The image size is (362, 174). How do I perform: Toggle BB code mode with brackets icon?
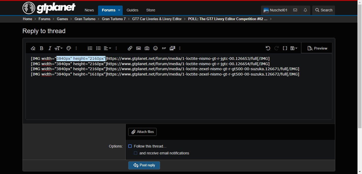point(285,48)
